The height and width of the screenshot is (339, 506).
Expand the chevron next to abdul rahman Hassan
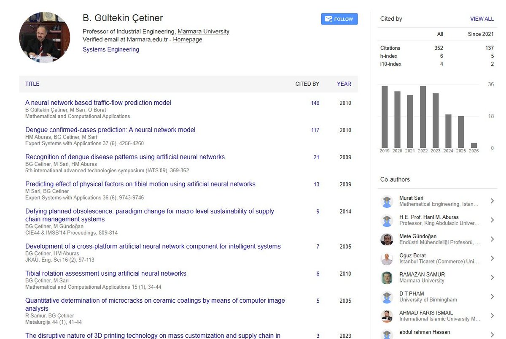(492, 334)
